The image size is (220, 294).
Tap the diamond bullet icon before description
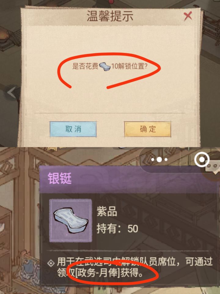(x=51, y=263)
